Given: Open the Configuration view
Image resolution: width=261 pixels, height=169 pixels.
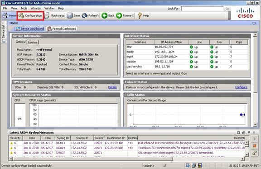Looking at the screenshot, I should click(x=30, y=16).
